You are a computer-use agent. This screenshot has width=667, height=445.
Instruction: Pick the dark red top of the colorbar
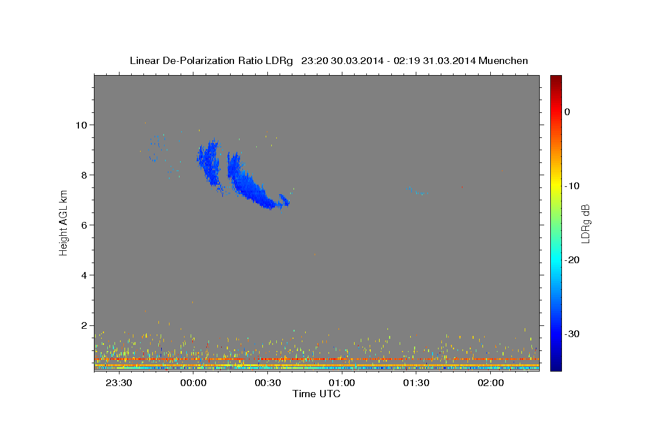point(556,79)
